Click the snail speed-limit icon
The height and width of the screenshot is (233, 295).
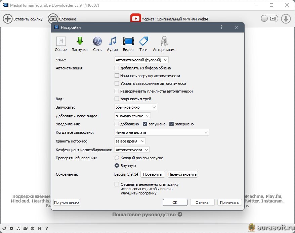[x=26, y=228]
